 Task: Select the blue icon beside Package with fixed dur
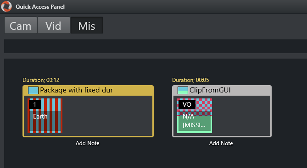click(x=33, y=90)
